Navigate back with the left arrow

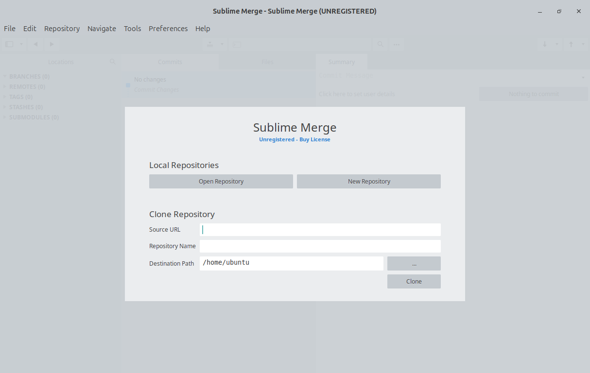click(x=35, y=44)
